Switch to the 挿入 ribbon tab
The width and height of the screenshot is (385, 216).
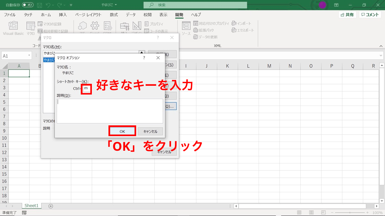(63, 15)
